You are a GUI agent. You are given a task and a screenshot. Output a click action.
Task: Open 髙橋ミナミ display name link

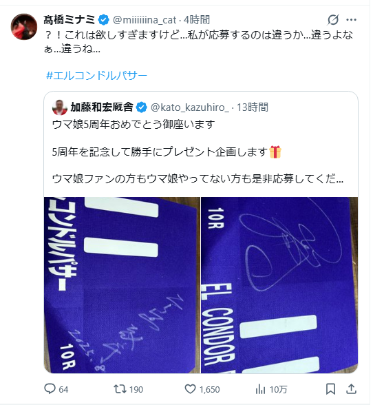coord(69,20)
